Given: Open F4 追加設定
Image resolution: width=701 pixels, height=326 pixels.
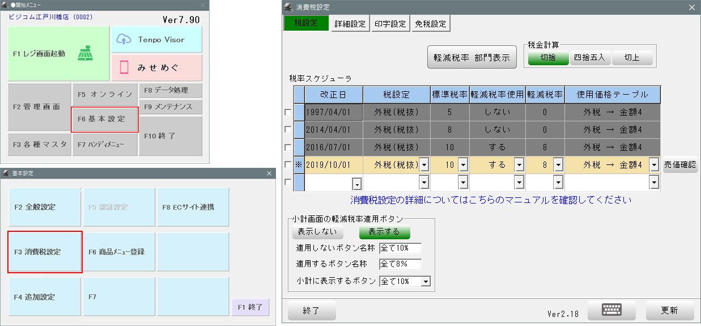Looking at the screenshot, I should (45, 297).
